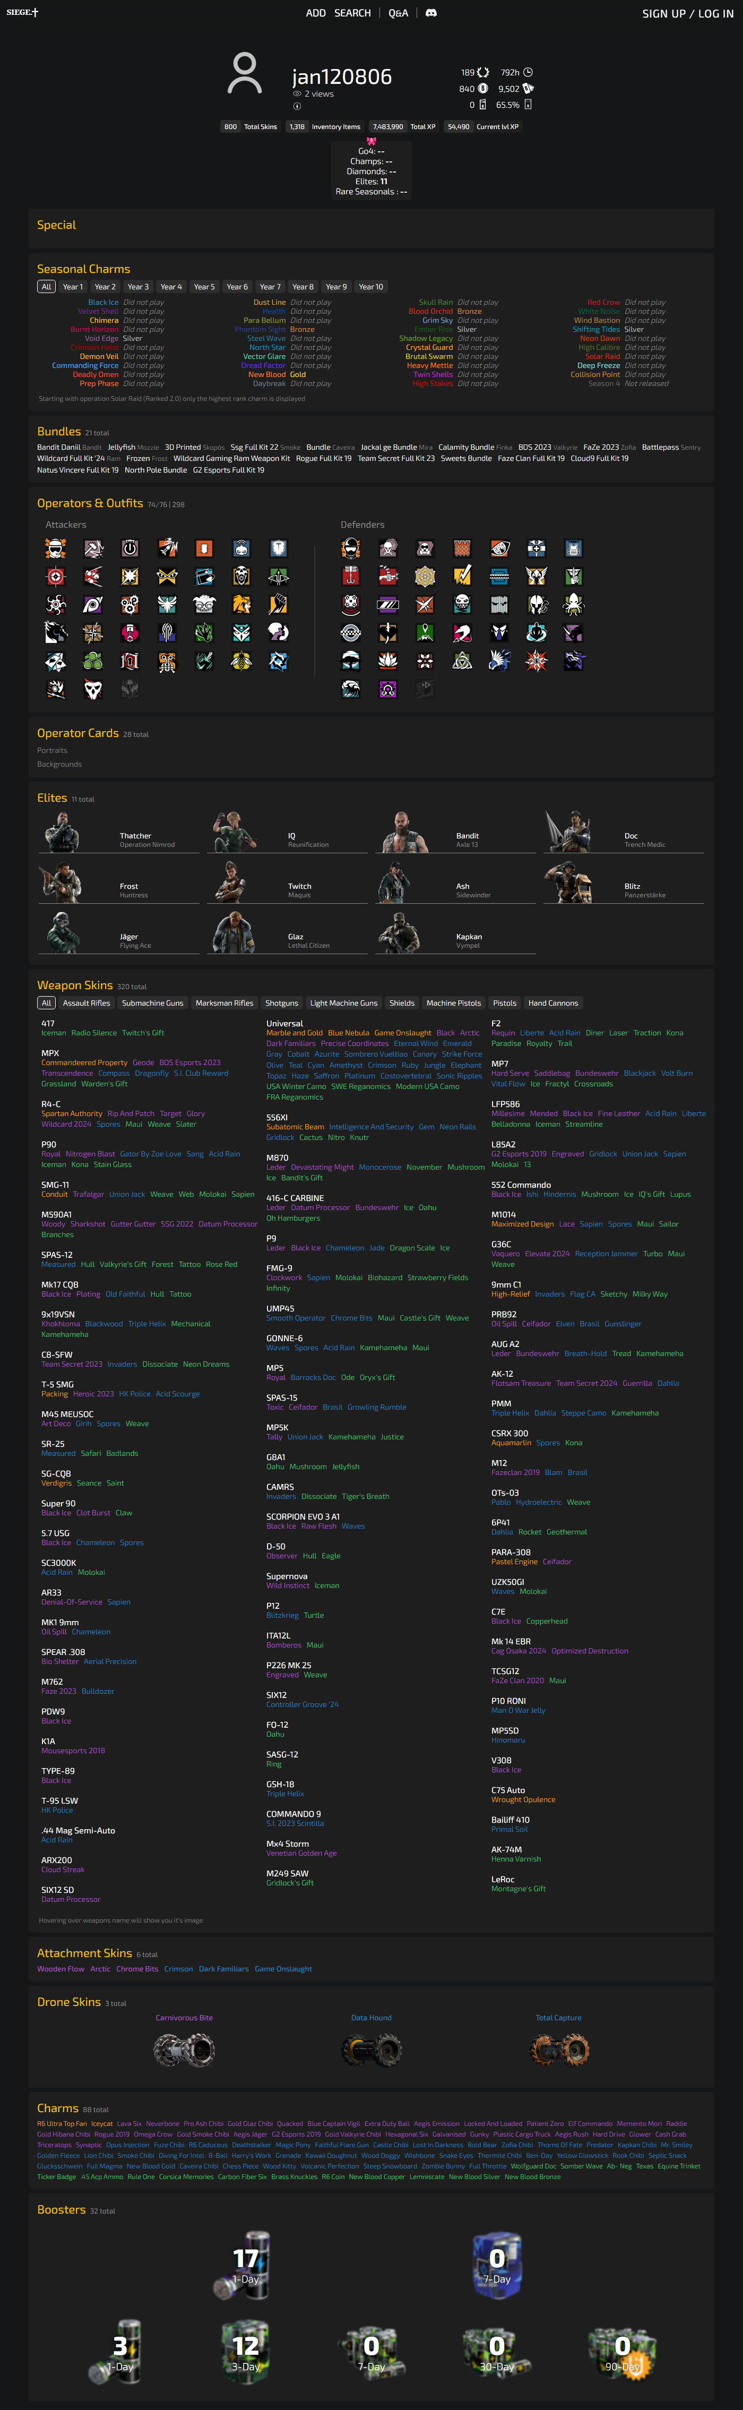The height and width of the screenshot is (2410, 743).
Task: Click the Chrome Bits attachment skin
Action: pos(137,1968)
